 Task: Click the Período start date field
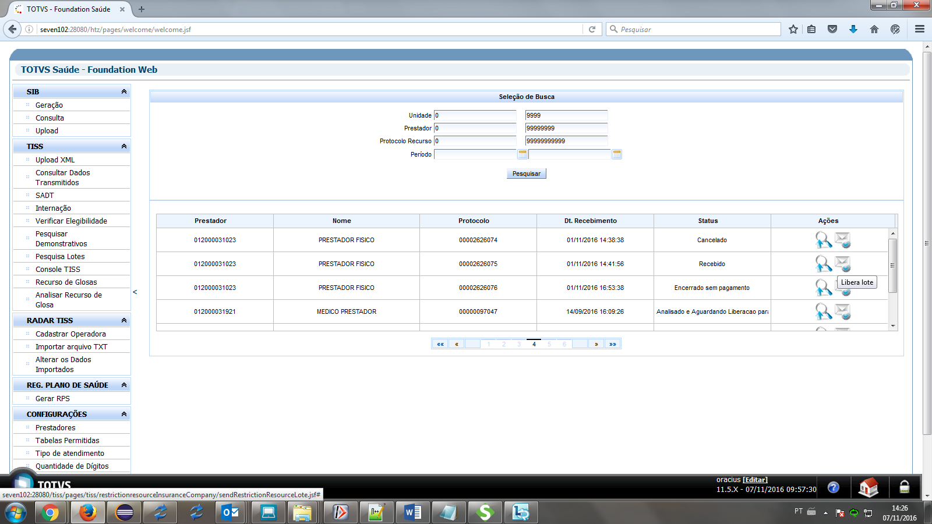(475, 154)
